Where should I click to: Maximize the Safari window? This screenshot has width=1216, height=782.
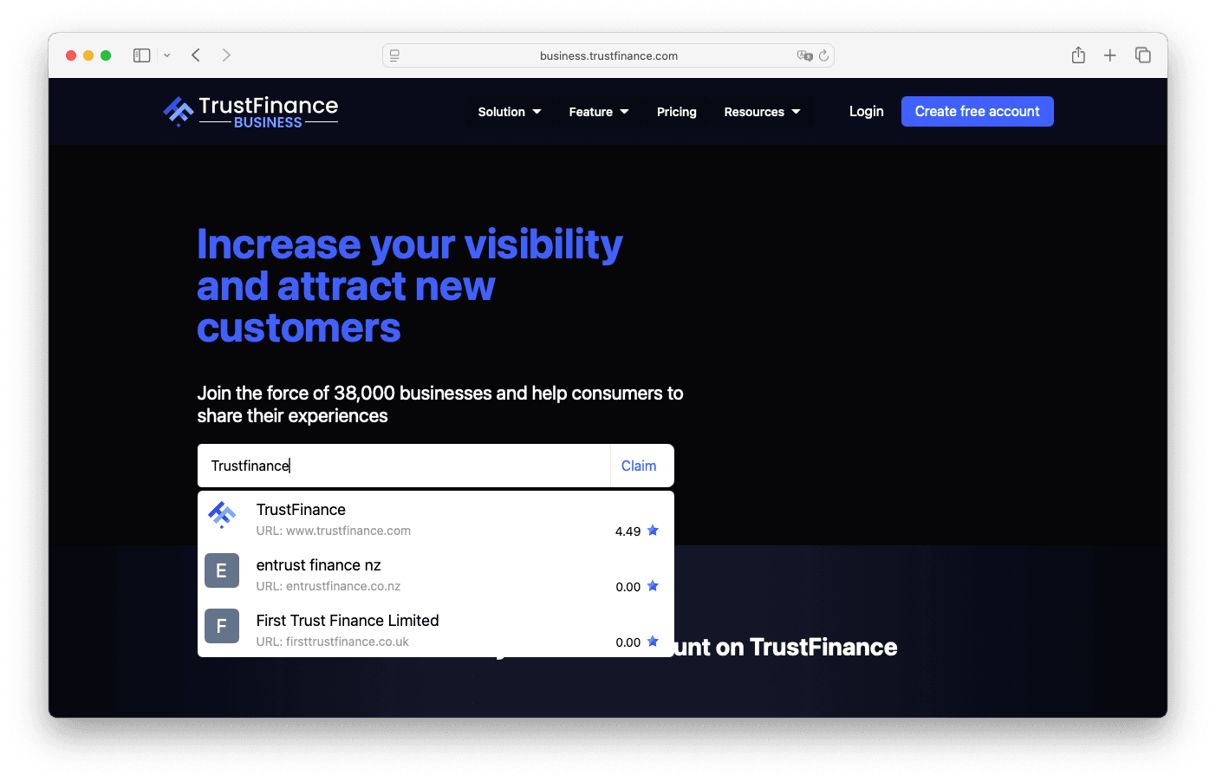click(106, 55)
